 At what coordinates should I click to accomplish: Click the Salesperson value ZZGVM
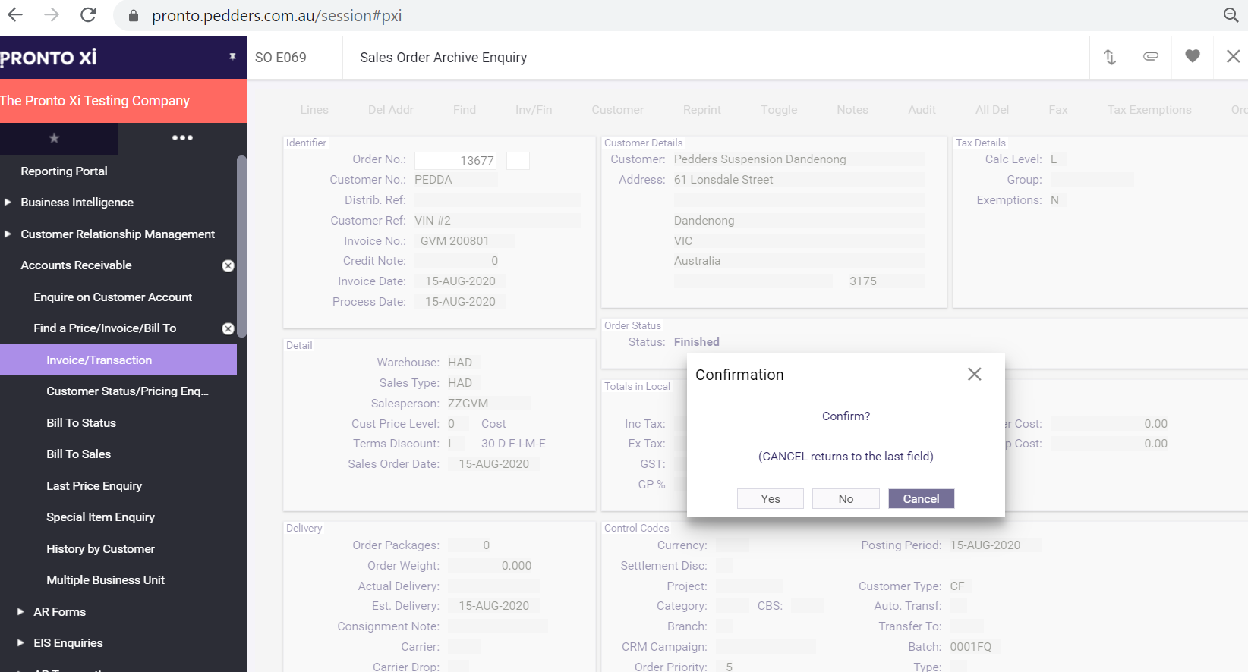pyautogui.click(x=468, y=404)
